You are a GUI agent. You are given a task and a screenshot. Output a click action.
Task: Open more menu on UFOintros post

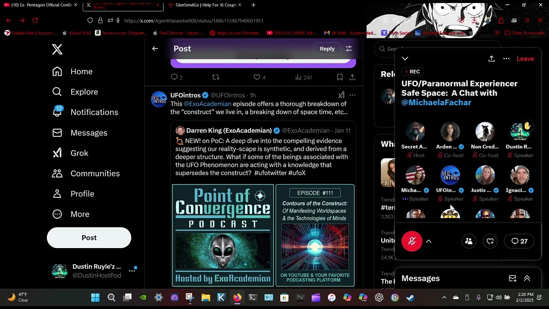(352, 95)
